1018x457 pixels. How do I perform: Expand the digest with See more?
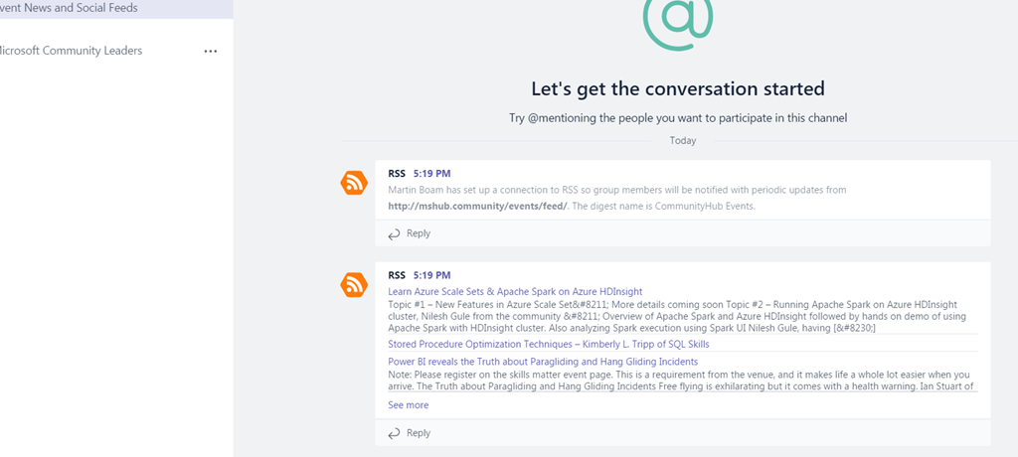[x=409, y=405]
